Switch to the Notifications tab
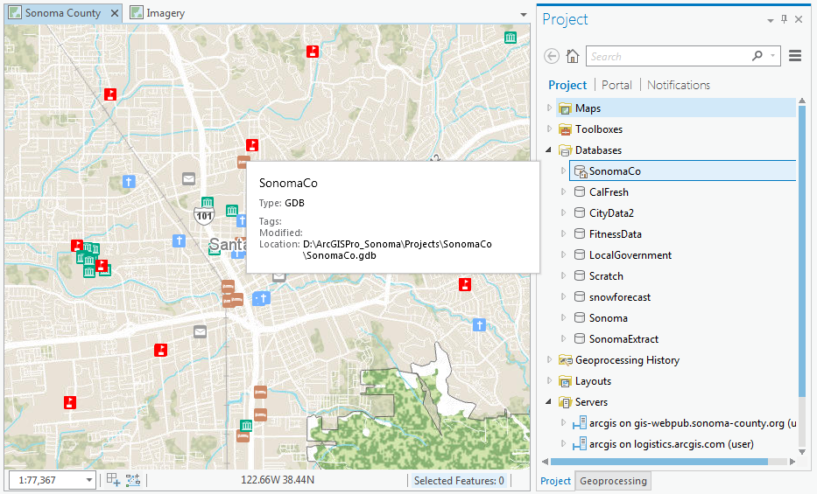817x494 pixels. point(679,85)
